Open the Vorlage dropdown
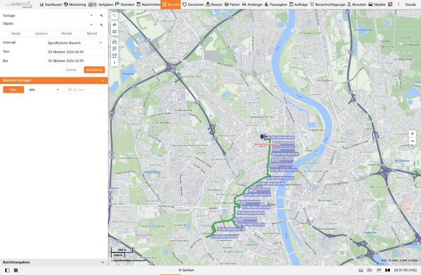The height and width of the screenshot is (275, 421). pos(71,16)
